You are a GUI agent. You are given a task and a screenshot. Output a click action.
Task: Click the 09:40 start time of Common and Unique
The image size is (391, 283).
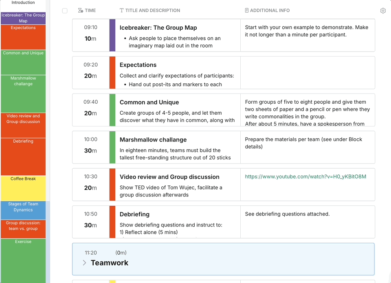coord(91,102)
